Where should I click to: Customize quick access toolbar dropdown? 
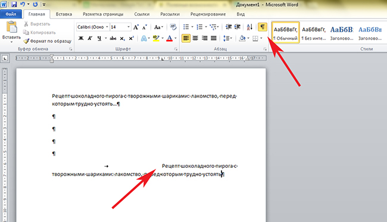(44, 4)
